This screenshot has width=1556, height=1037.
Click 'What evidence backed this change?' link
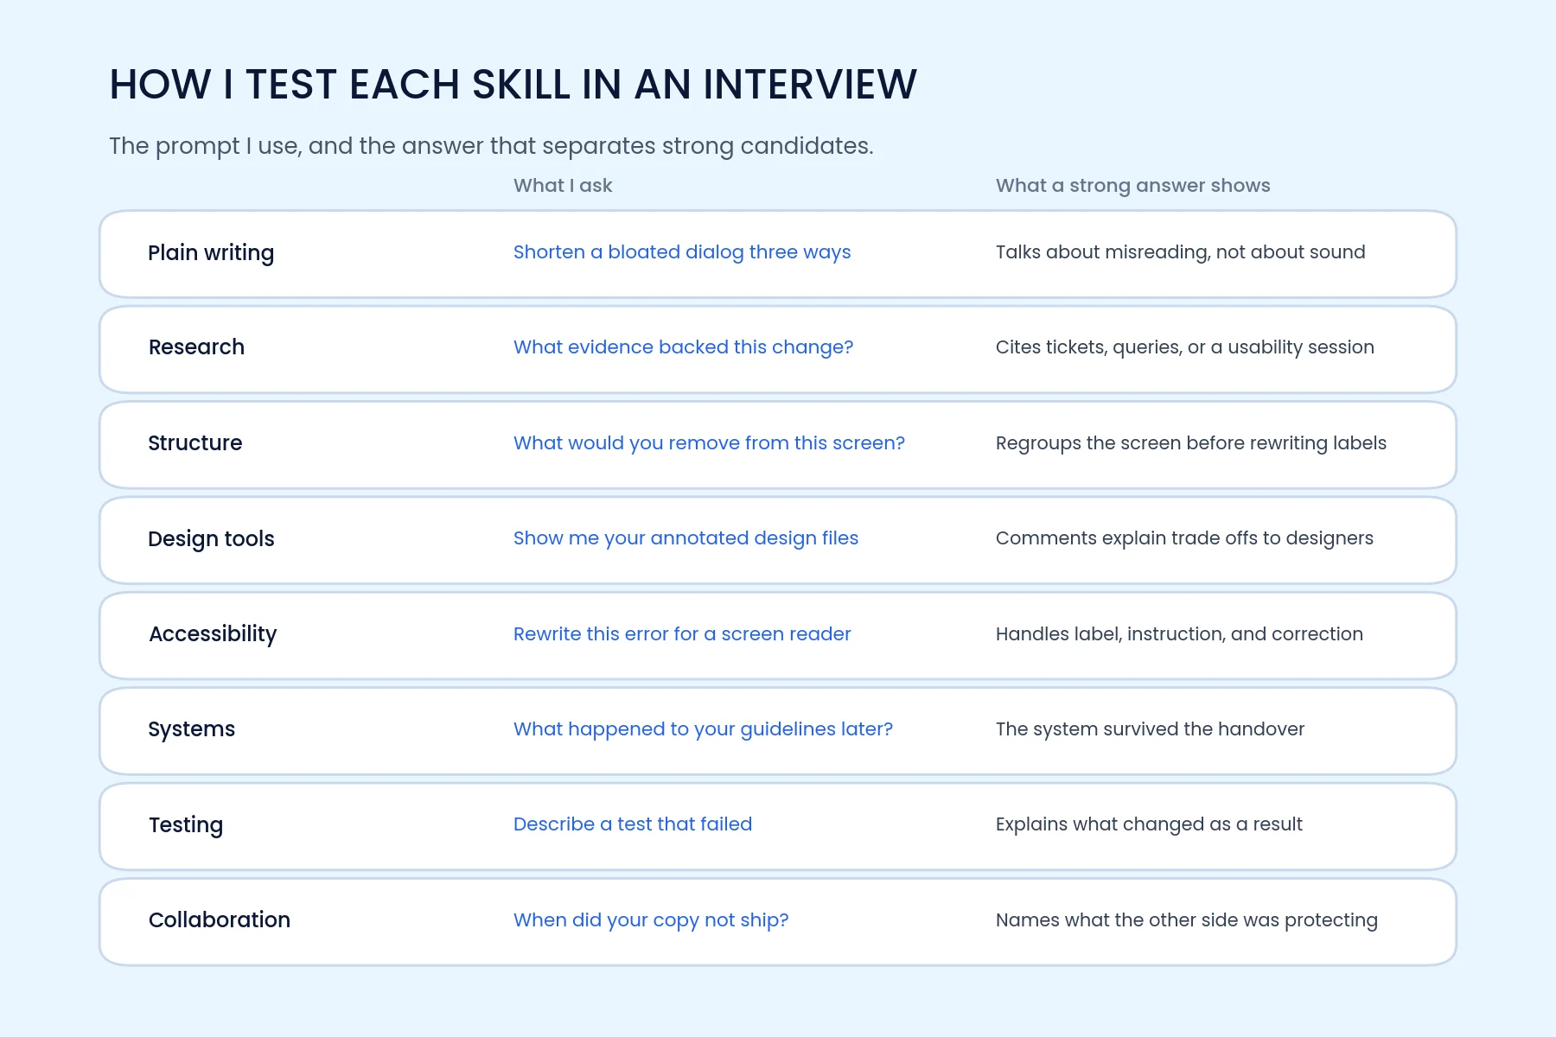coord(683,347)
